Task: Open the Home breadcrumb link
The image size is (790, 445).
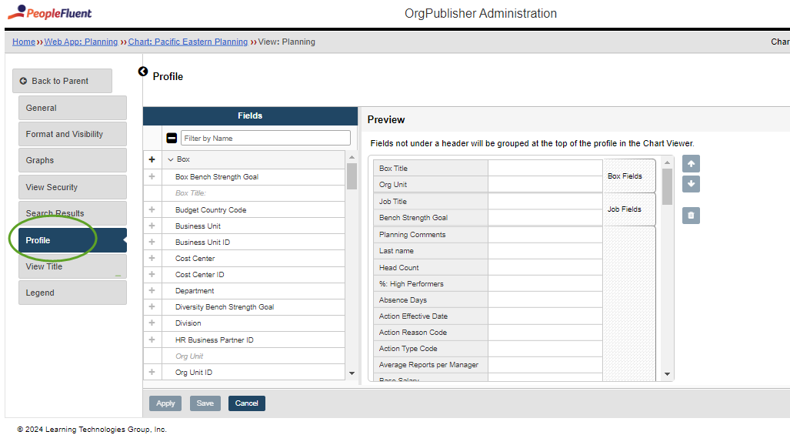Action: [x=22, y=42]
